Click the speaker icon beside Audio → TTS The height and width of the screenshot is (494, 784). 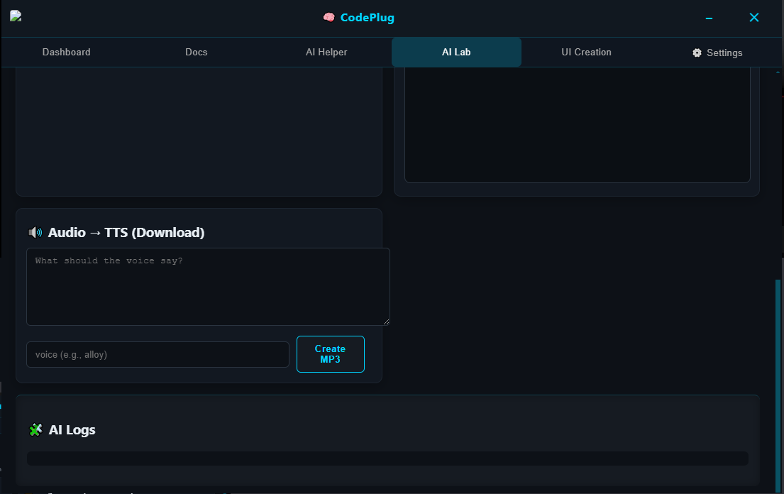click(x=35, y=232)
